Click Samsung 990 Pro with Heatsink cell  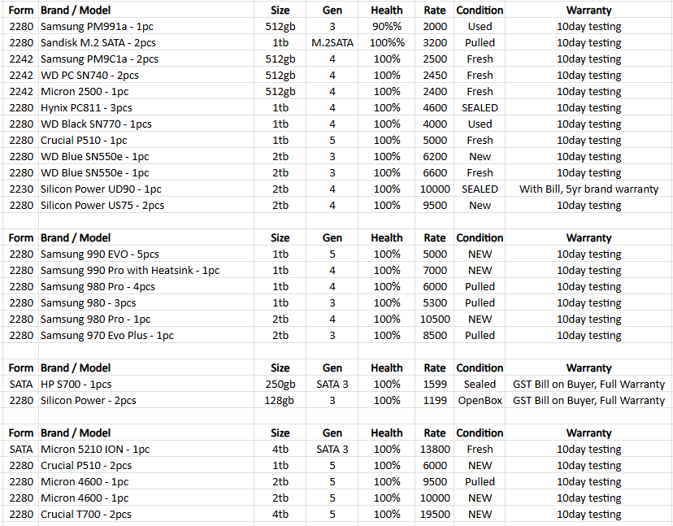[130, 270]
